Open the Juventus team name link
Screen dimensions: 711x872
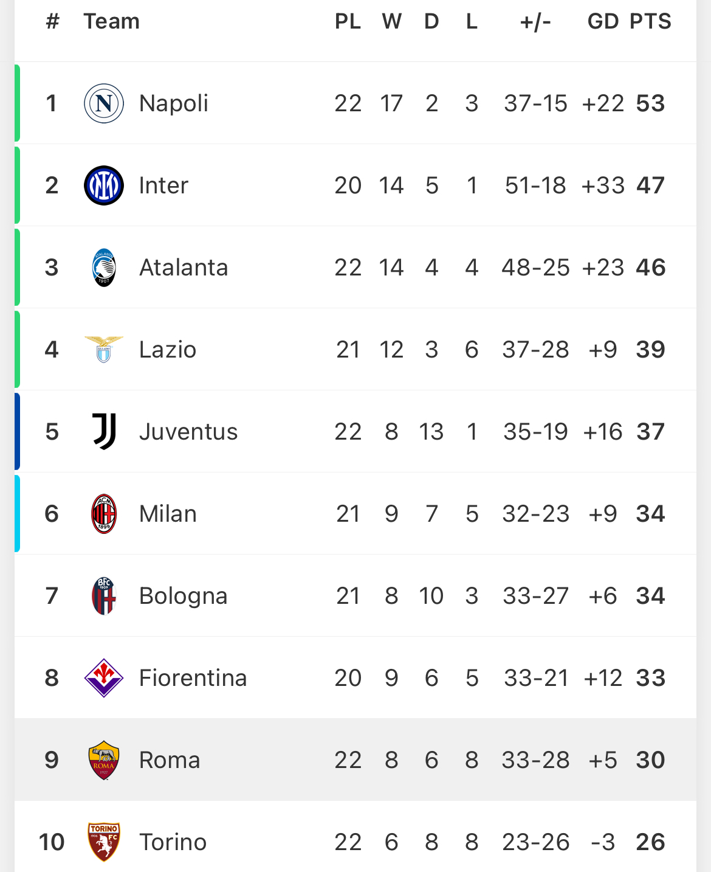point(188,432)
